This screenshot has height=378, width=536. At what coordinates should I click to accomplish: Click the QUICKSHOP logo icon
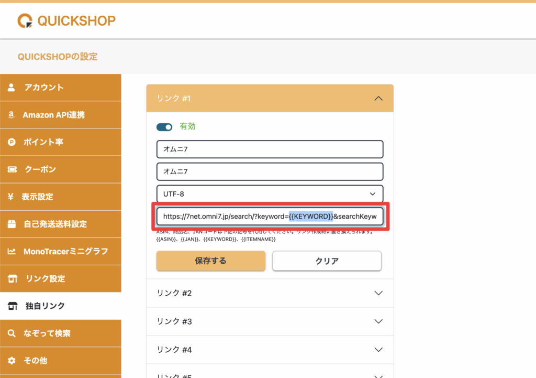(25, 21)
